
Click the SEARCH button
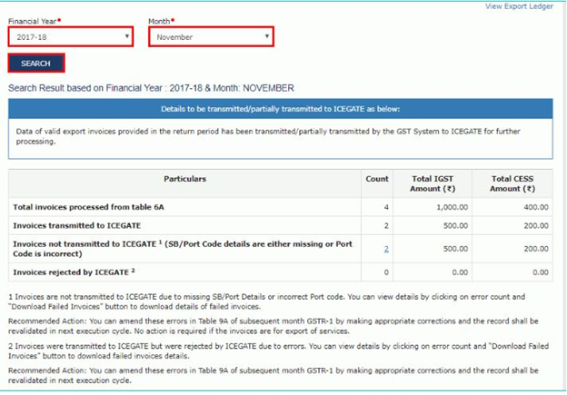click(36, 64)
